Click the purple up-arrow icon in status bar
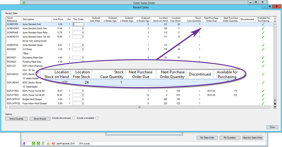 pyautogui.click(x=24, y=144)
